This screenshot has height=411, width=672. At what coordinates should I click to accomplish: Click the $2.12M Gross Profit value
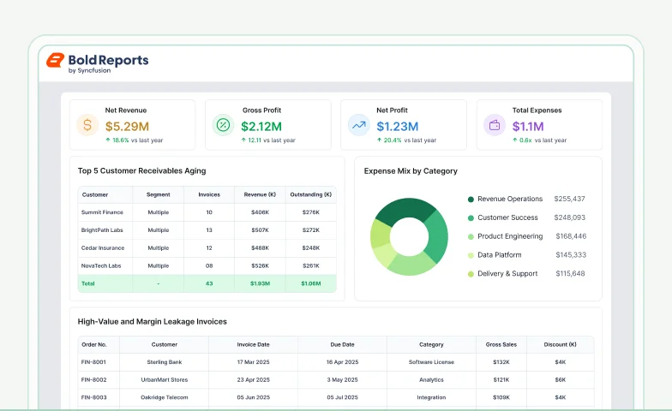261,127
